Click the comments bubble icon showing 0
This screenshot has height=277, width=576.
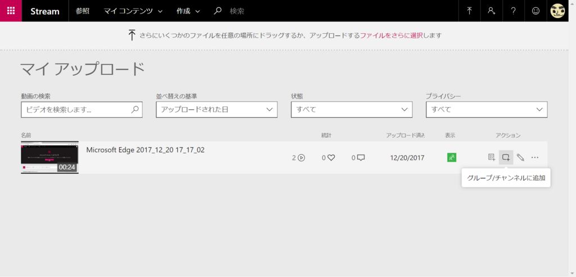tap(361, 158)
